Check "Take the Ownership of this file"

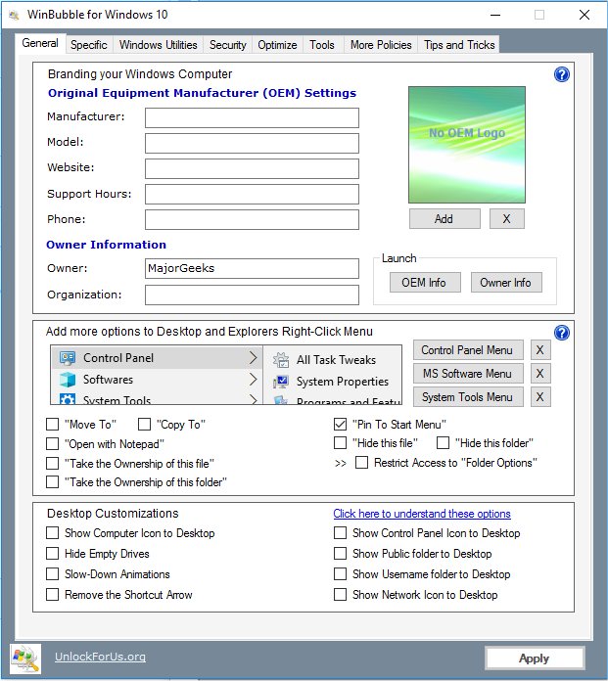tap(53, 463)
